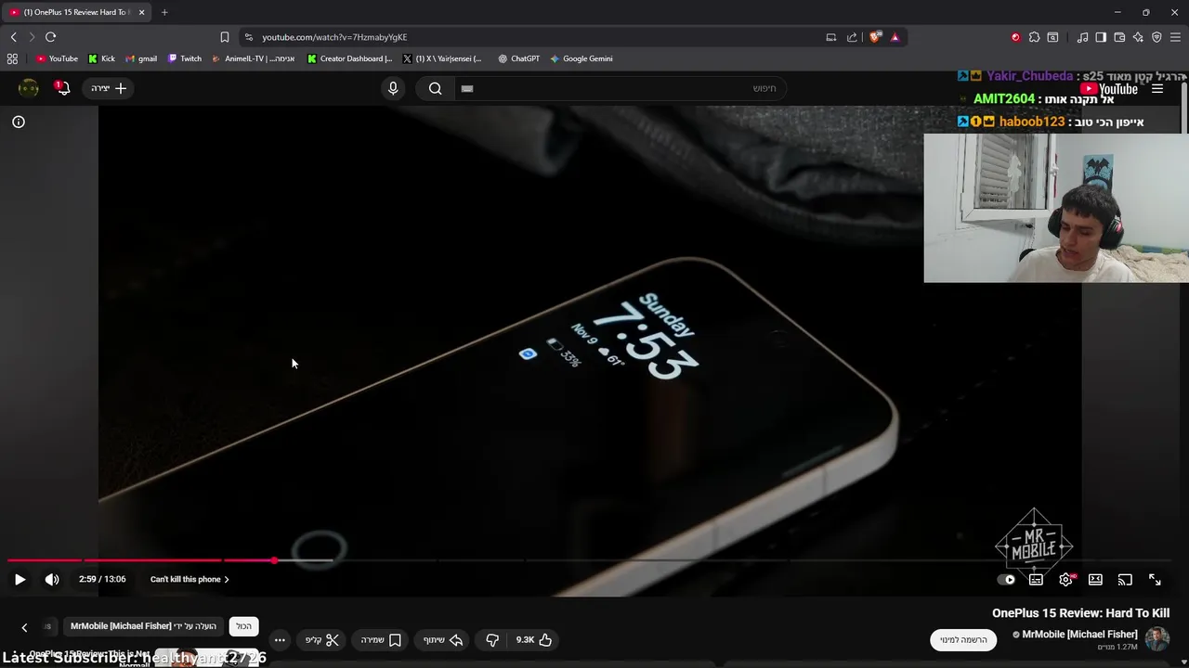Show video info via the info circle icon

[19, 122]
